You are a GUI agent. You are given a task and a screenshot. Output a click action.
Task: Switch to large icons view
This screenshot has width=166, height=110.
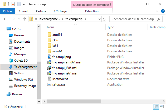[x=162, y=107]
